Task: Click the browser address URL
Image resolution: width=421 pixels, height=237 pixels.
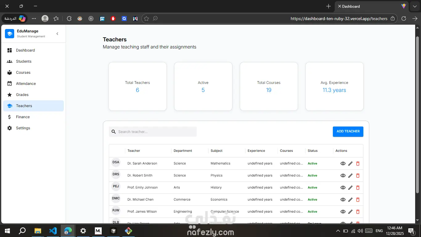Action: point(339,19)
